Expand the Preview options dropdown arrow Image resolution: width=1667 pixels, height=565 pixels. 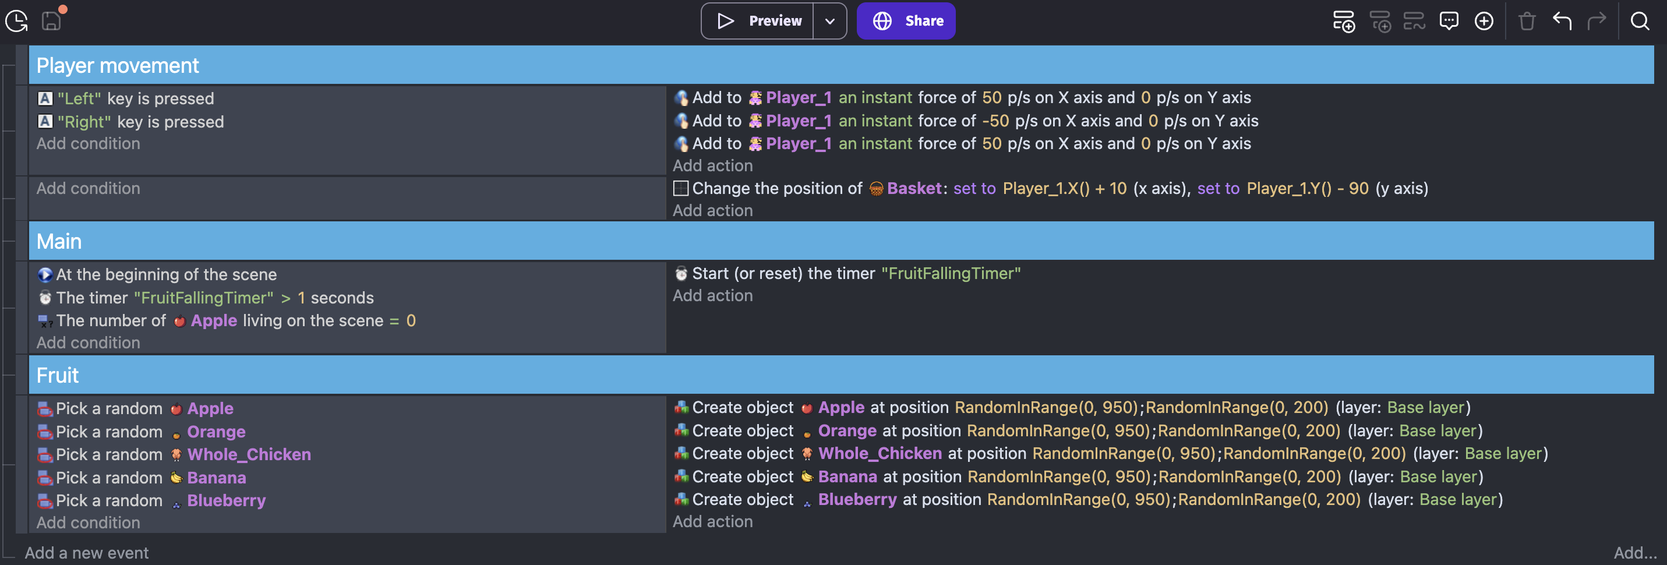829,21
